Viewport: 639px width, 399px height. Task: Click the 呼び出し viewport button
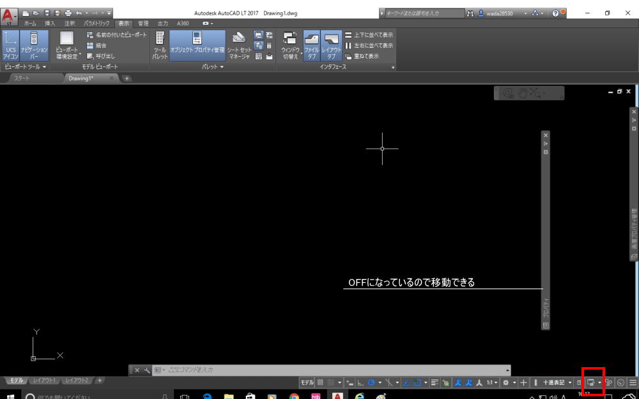pyautogui.click(x=101, y=56)
